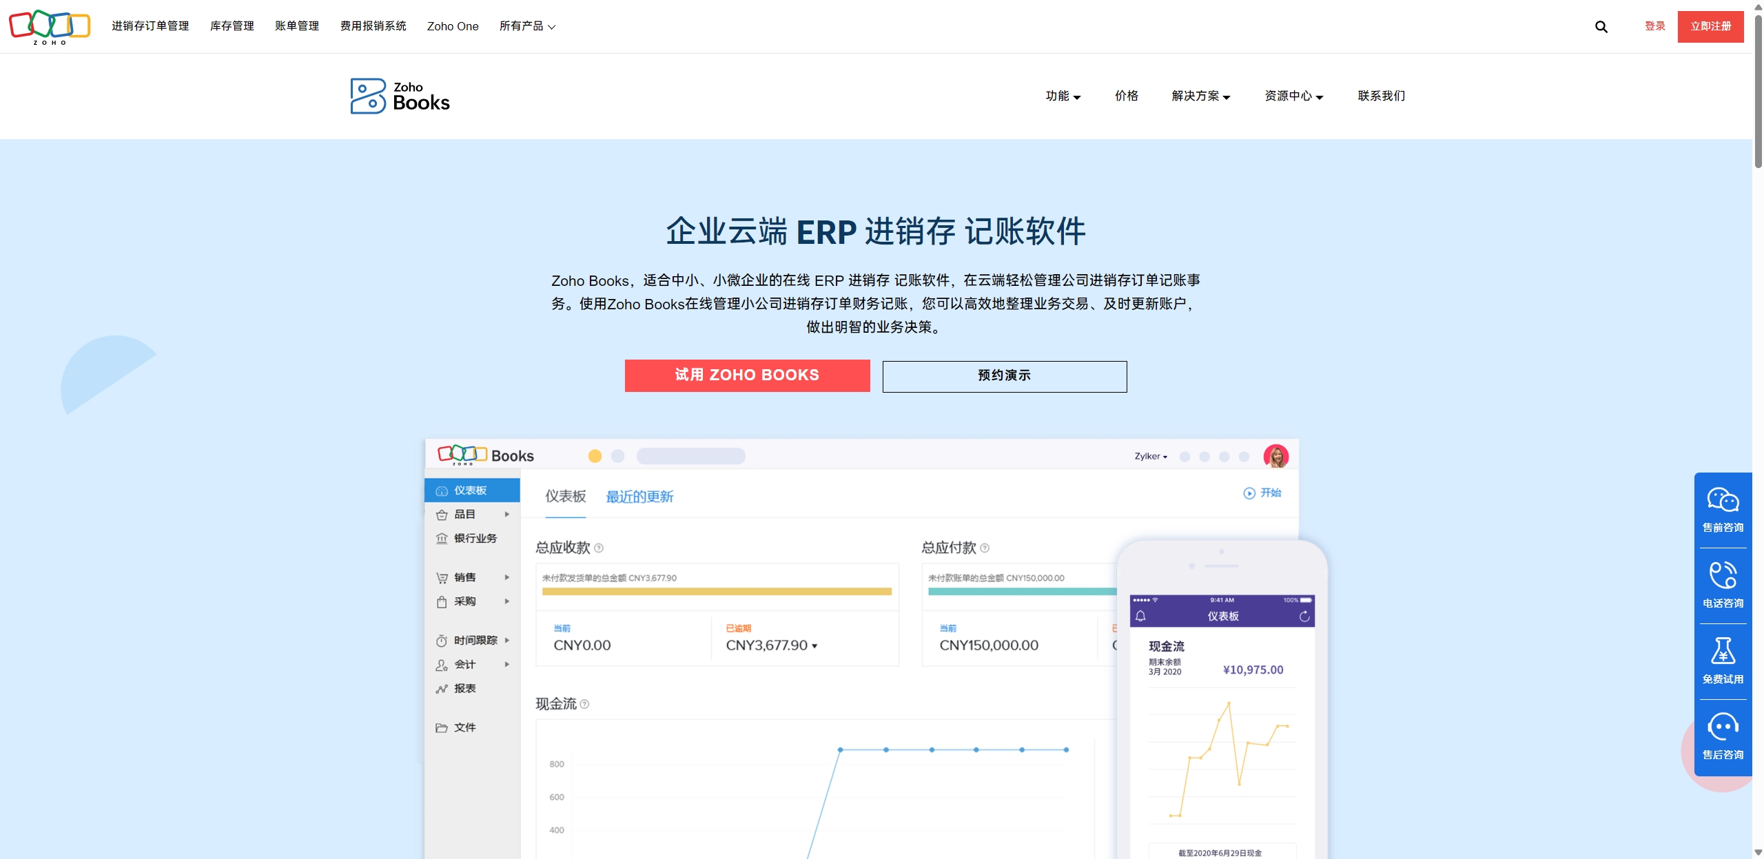Click the Zoho Books logo

tap(400, 96)
